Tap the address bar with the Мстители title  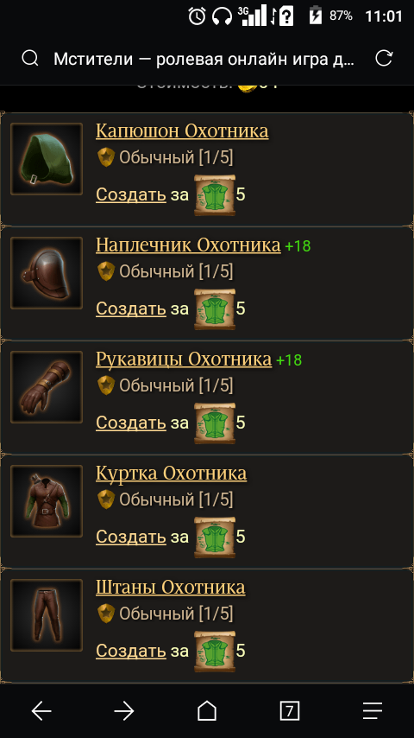click(204, 59)
